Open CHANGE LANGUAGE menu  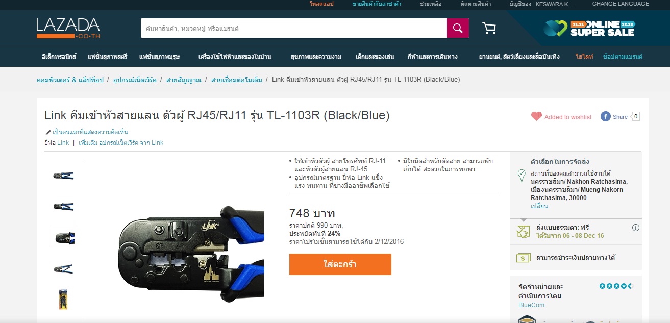tap(621, 4)
